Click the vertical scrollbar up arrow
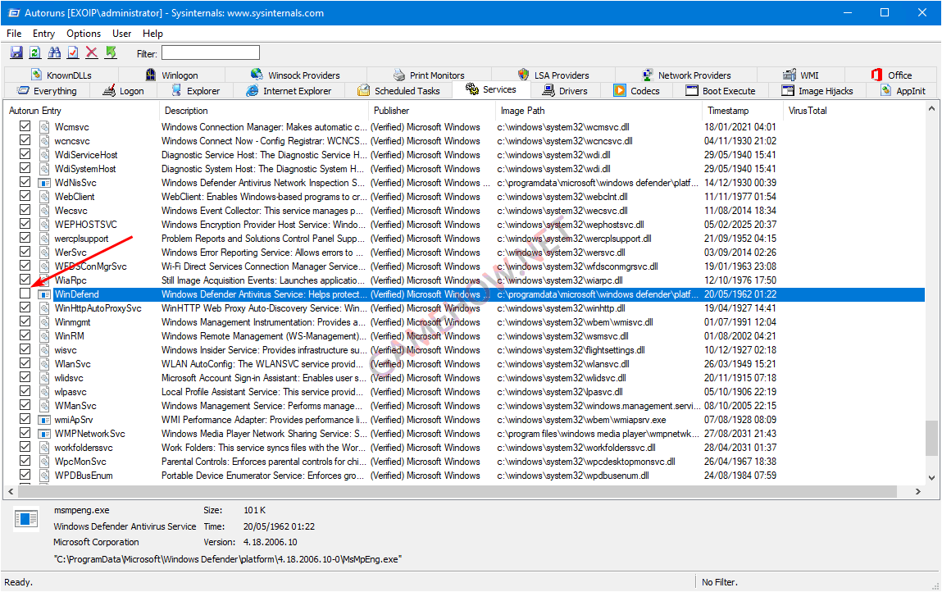 pyautogui.click(x=932, y=109)
